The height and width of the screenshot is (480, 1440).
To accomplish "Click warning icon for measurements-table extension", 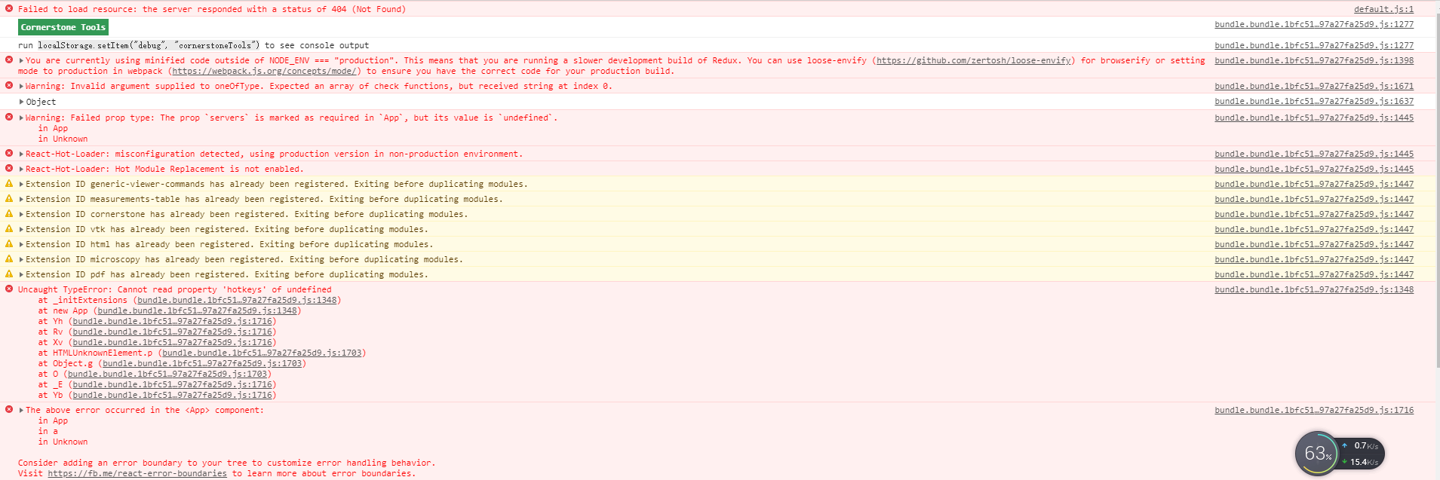I will (x=9, y=198).
